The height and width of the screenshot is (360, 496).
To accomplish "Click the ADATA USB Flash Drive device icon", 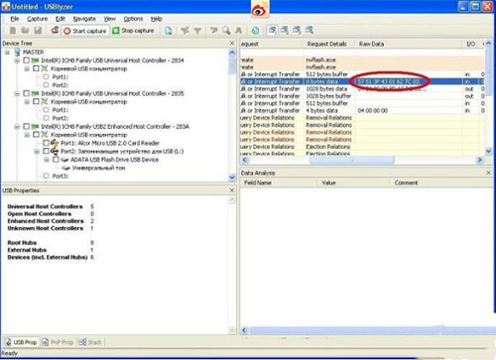I will coord(64,160).
